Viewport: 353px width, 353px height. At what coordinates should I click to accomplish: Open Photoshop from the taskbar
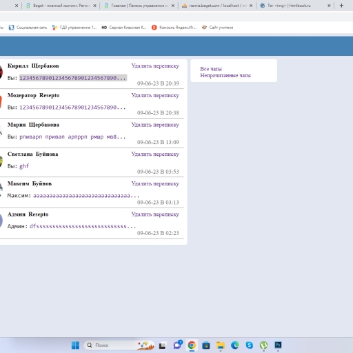278,345
